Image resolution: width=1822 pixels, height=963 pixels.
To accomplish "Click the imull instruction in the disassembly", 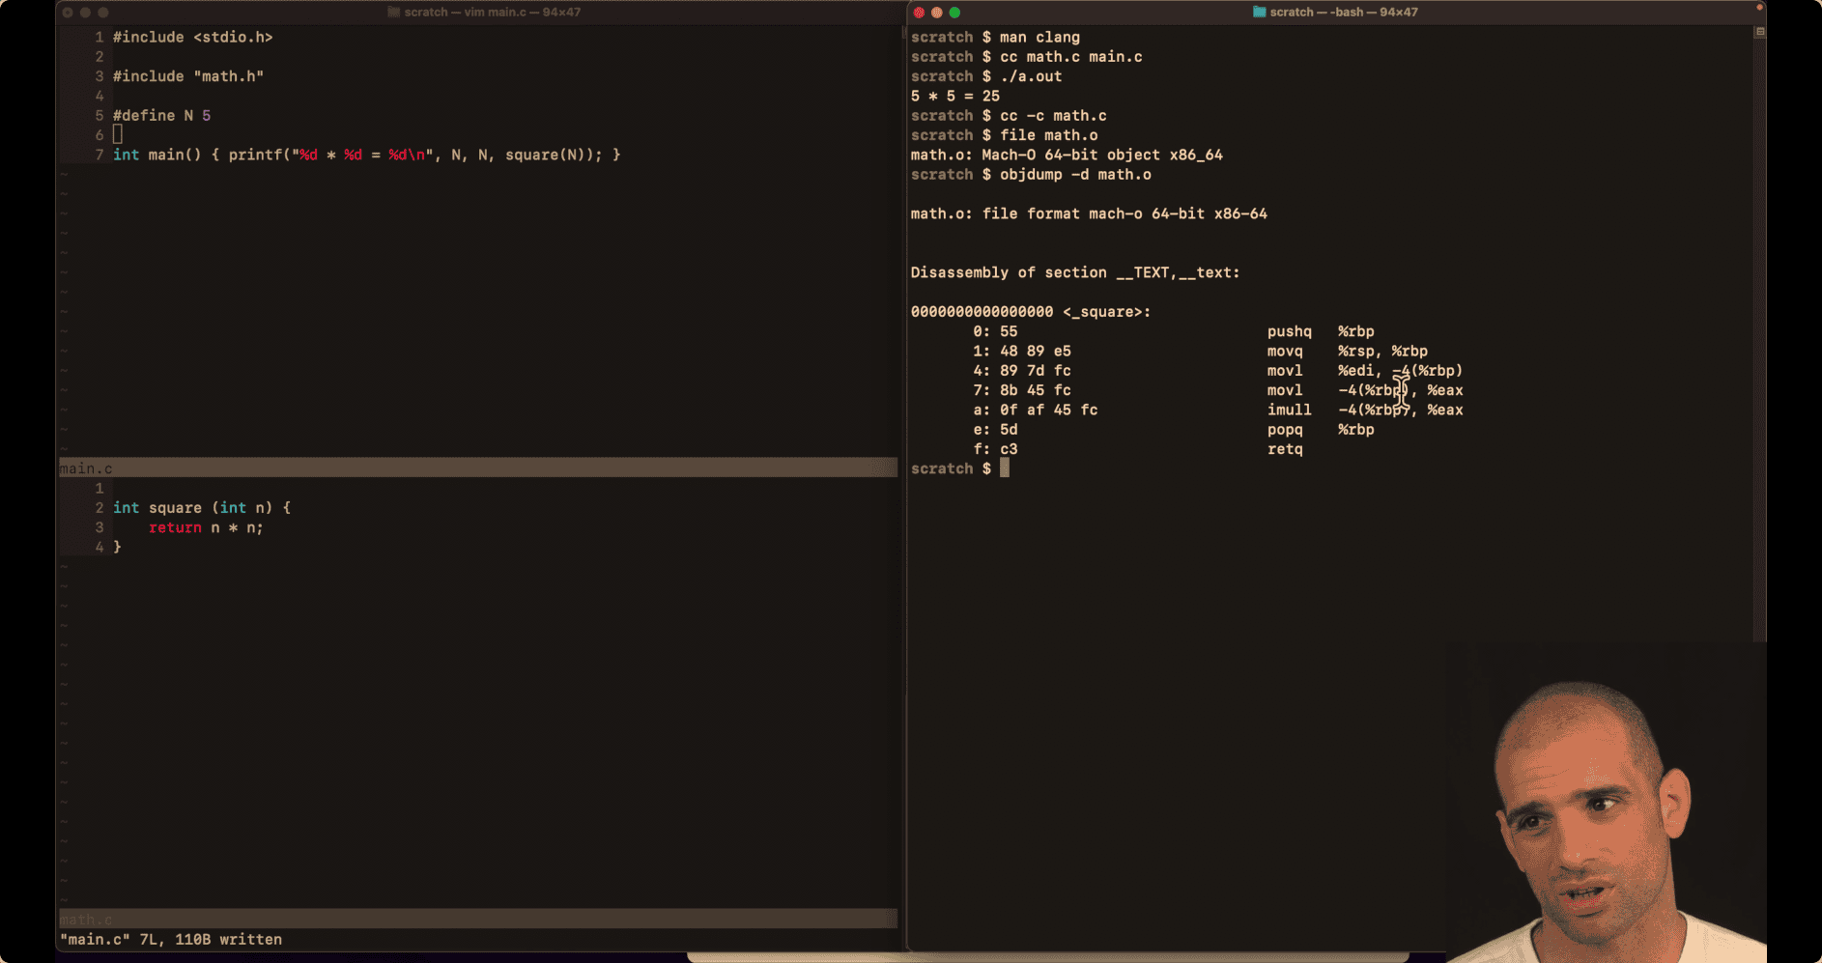I will (1289, 411).
